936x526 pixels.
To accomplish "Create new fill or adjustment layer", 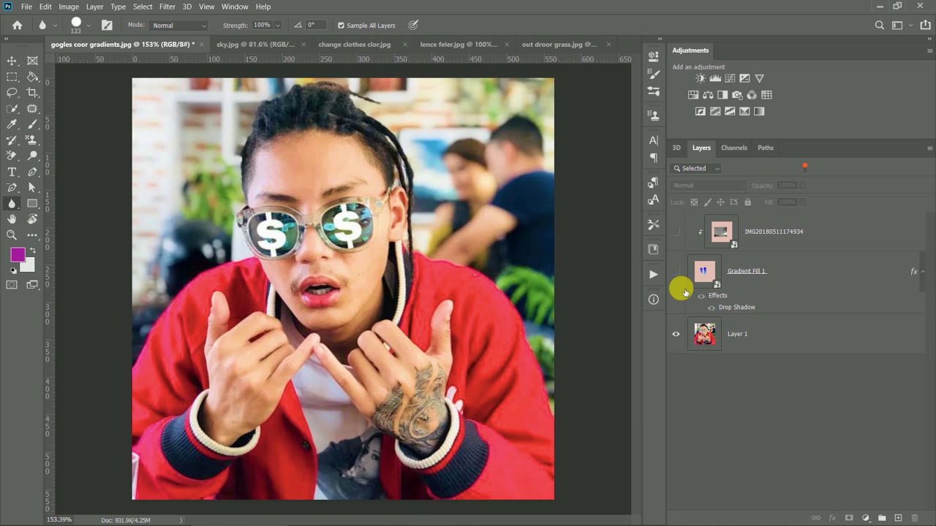I will [x=865, y=518].
